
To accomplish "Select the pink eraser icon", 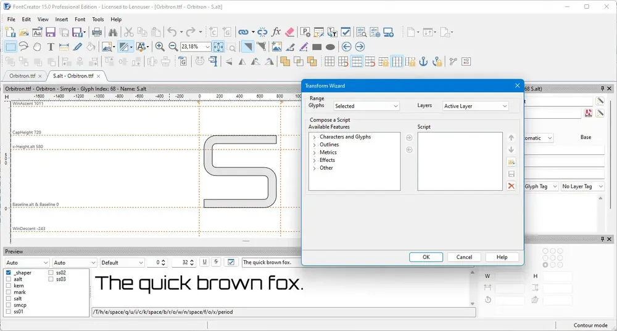I will [289, 32].
